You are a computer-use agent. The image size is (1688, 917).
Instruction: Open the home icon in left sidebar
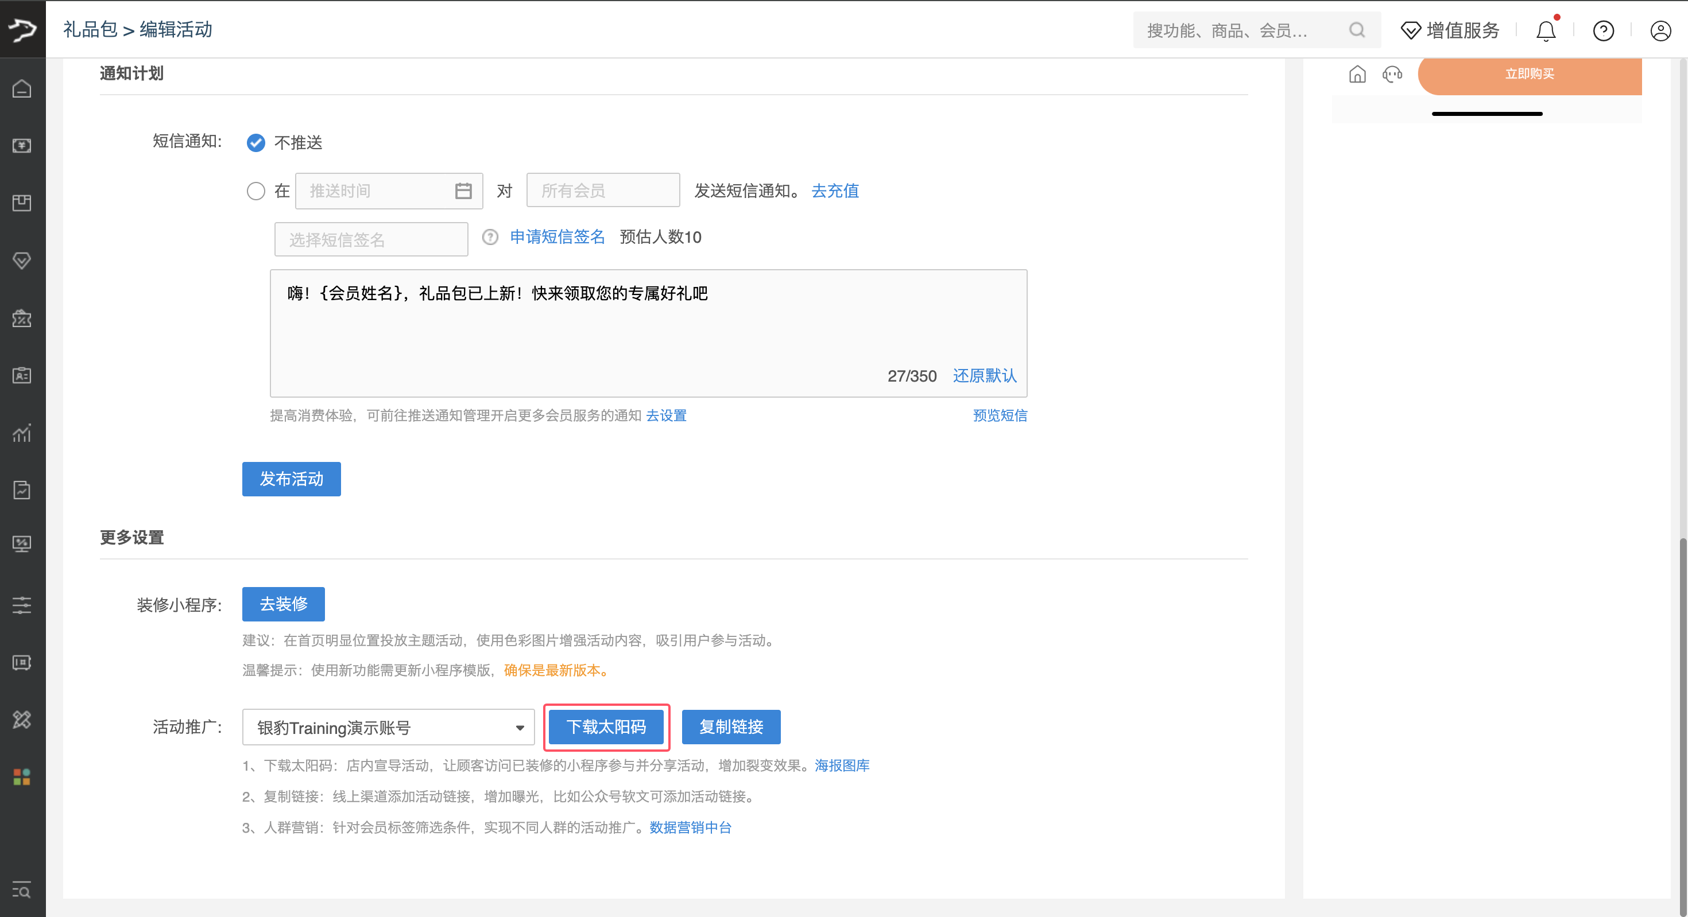coord(22,88)
